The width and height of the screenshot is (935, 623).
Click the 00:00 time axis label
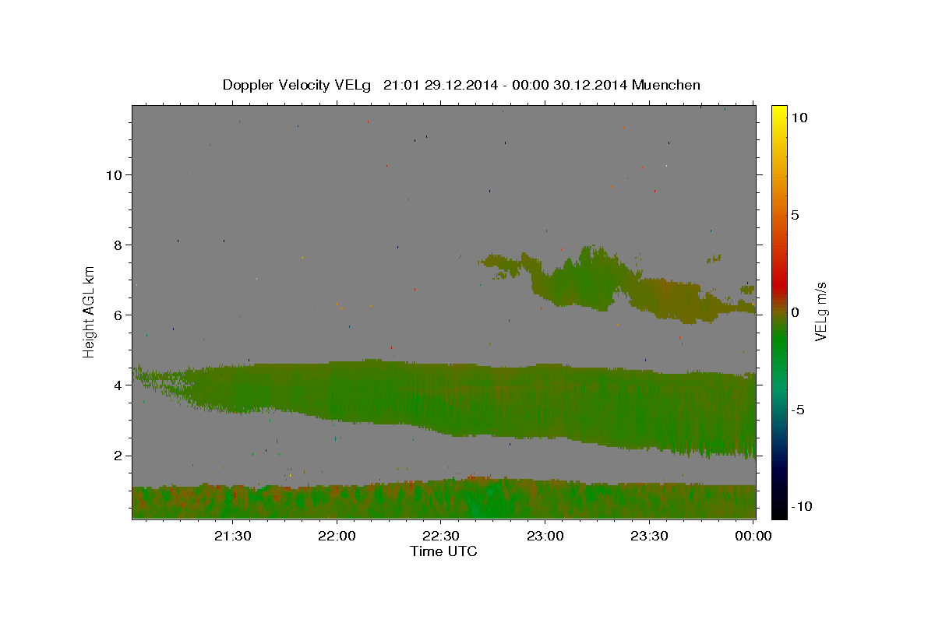click(753, 536)
